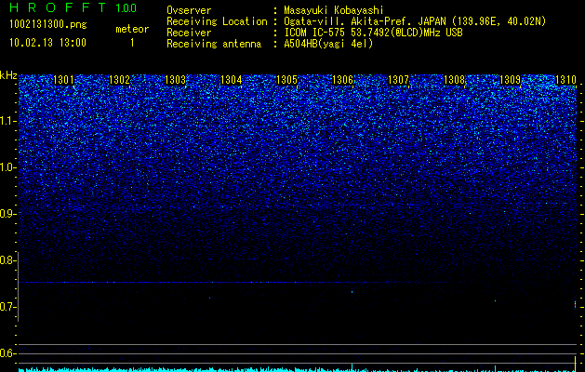This screenshot has width=585, height=372.
Task: Click the power spike under 1306 in bottom graph
Action: click(x=352, y=366)
